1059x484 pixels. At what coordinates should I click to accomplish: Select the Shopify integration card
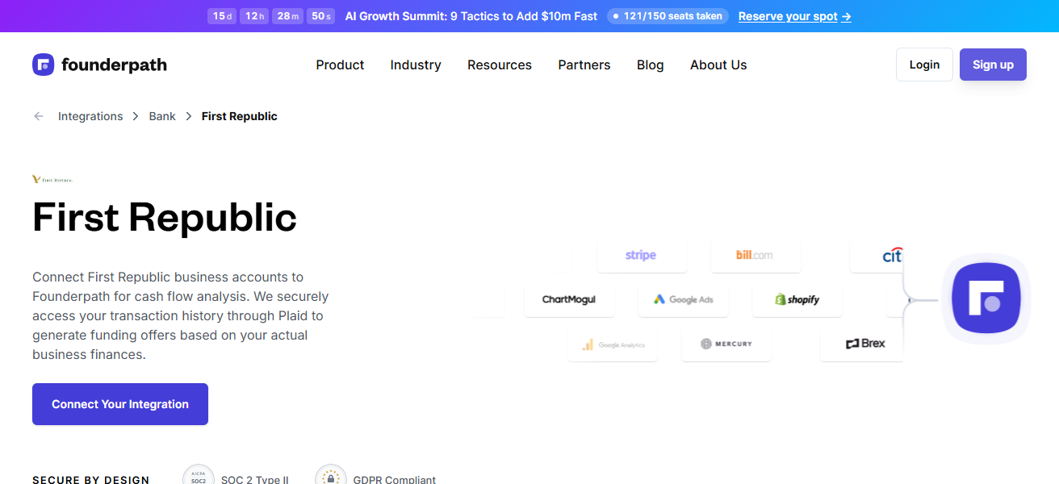(797, 299)
